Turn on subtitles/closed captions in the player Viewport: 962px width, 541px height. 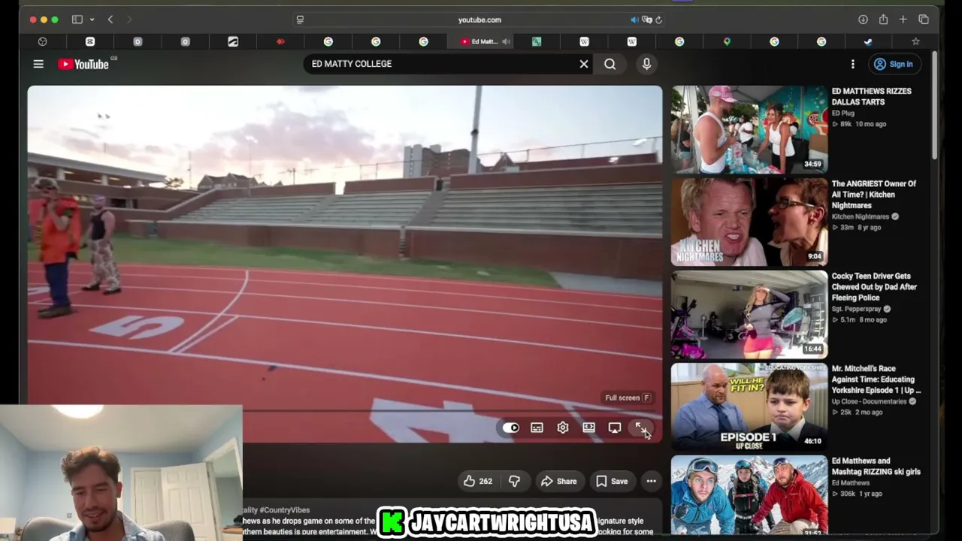tap(537, 428)
